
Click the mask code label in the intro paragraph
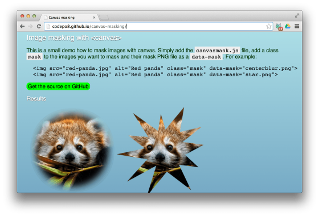click(x=34, y=57)
